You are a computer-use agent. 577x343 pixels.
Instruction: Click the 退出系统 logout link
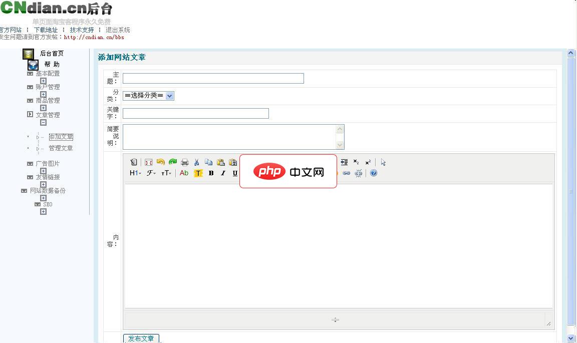point(118,30)
